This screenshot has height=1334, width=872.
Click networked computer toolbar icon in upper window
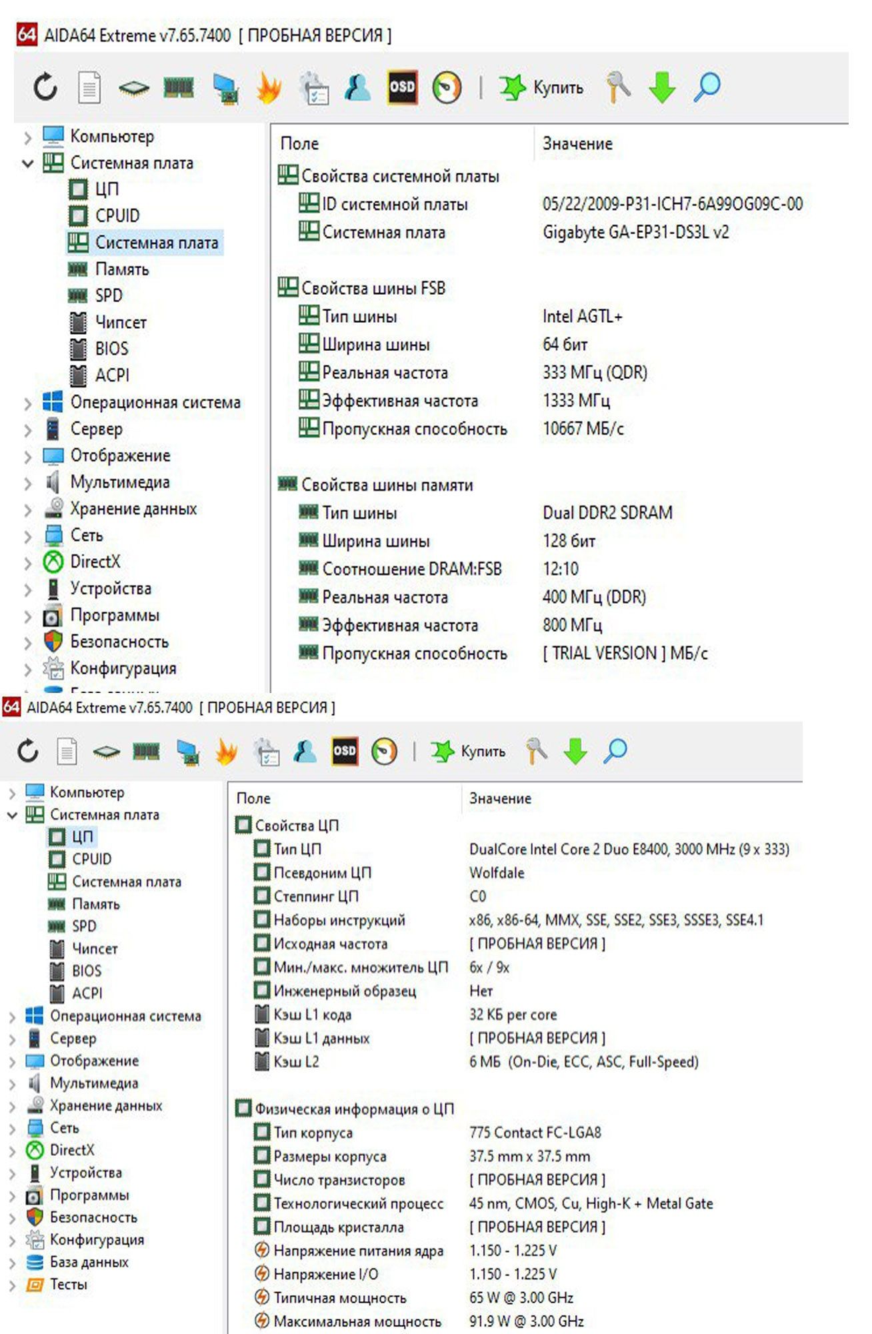pyautogui.click(x=225, y=88)
